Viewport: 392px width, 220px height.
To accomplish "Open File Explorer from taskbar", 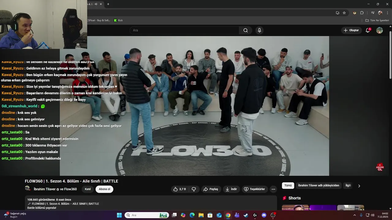I will (201, 215).
